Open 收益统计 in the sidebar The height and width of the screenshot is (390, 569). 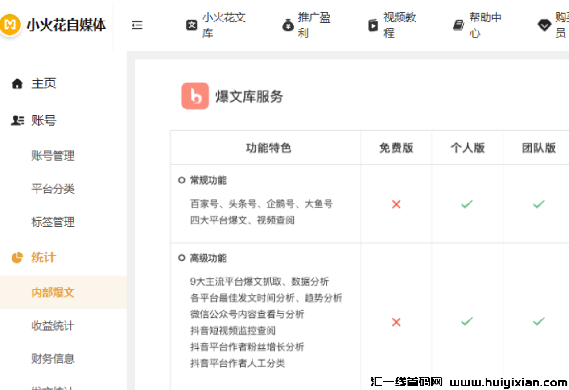pos(53,326)
